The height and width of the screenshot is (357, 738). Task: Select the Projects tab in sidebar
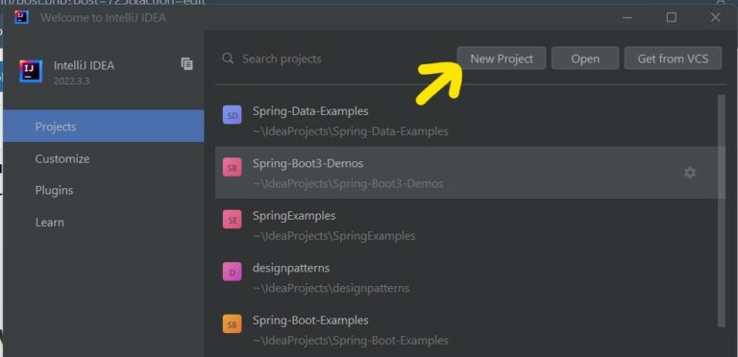104,126
